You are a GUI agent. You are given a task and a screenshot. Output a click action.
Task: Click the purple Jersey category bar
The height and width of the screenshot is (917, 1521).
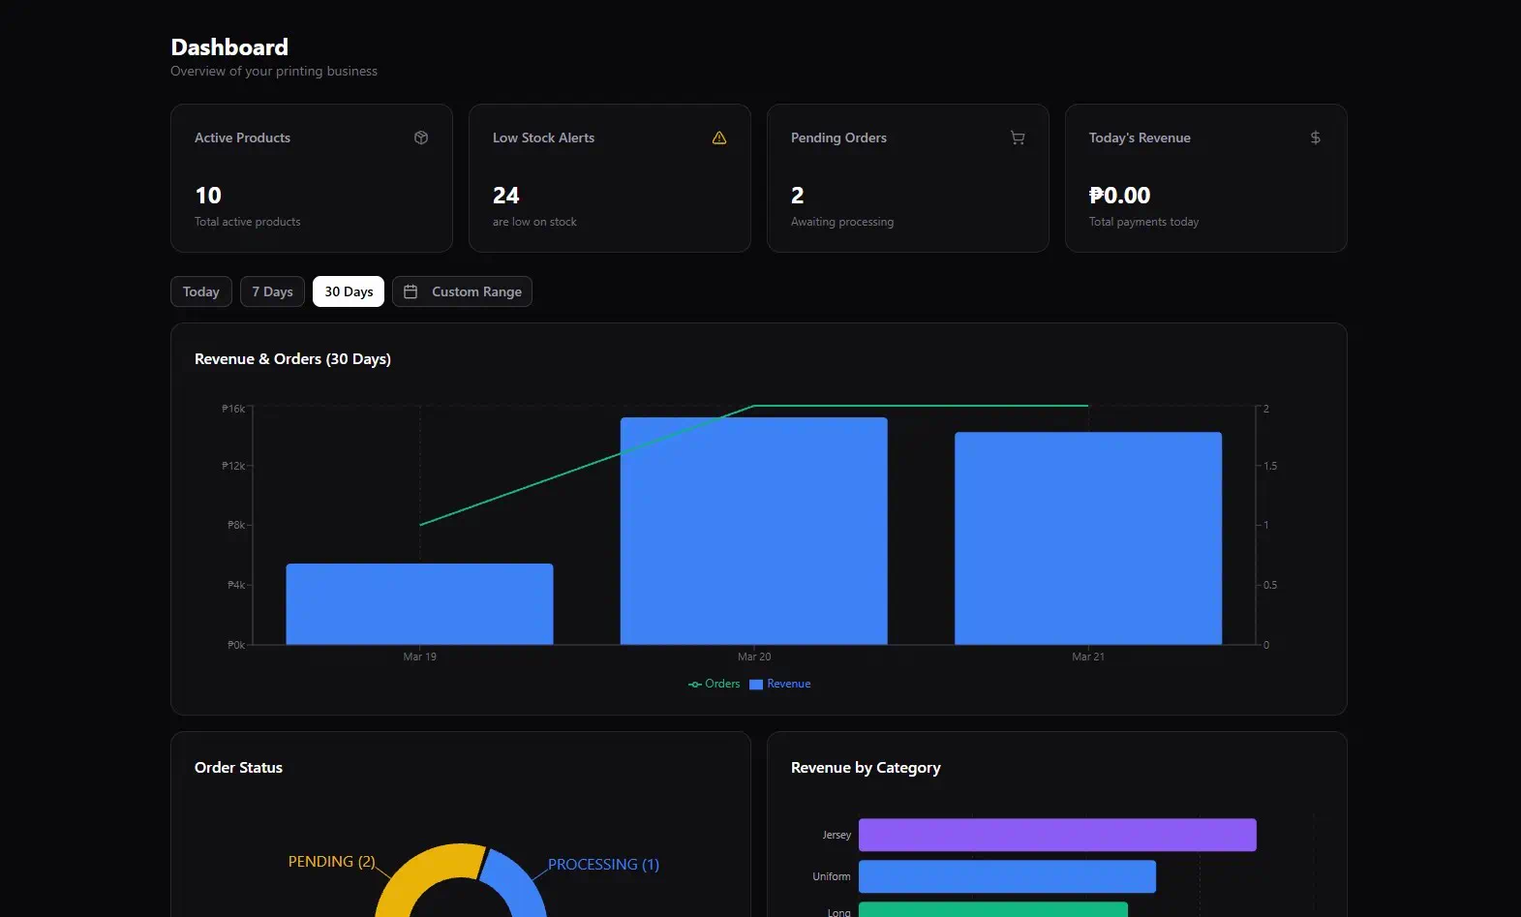point(1057,835)
